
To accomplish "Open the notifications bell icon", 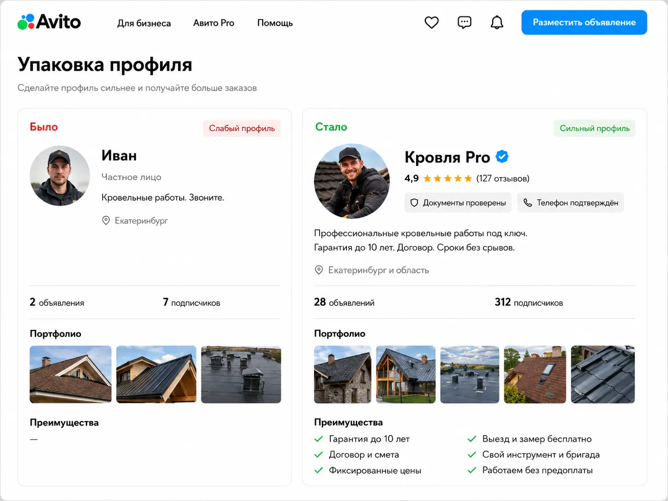I will tap(497, 23).
